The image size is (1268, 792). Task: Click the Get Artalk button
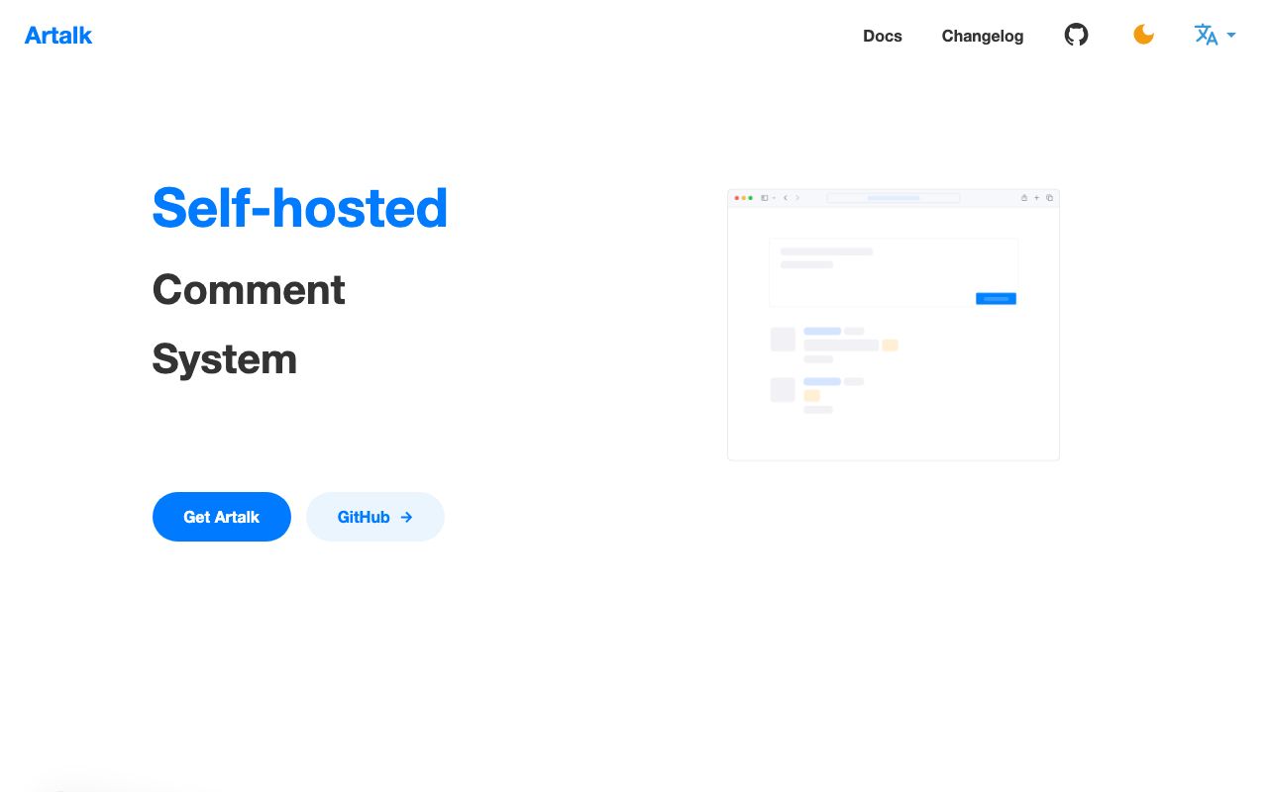[x=222, y=517]
